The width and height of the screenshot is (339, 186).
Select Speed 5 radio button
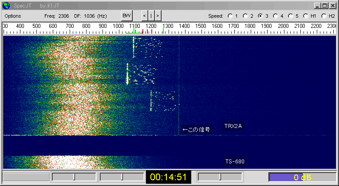click(291, 16)
